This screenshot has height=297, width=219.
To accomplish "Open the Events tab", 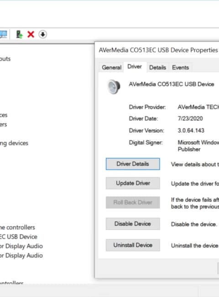I will pyautogui.click(x=180, y=68).
